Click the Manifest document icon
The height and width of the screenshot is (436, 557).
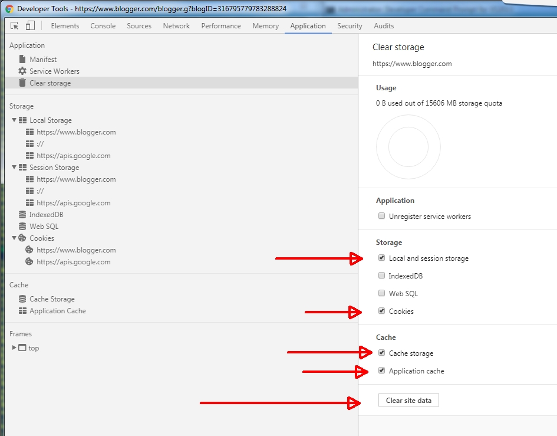21,59
